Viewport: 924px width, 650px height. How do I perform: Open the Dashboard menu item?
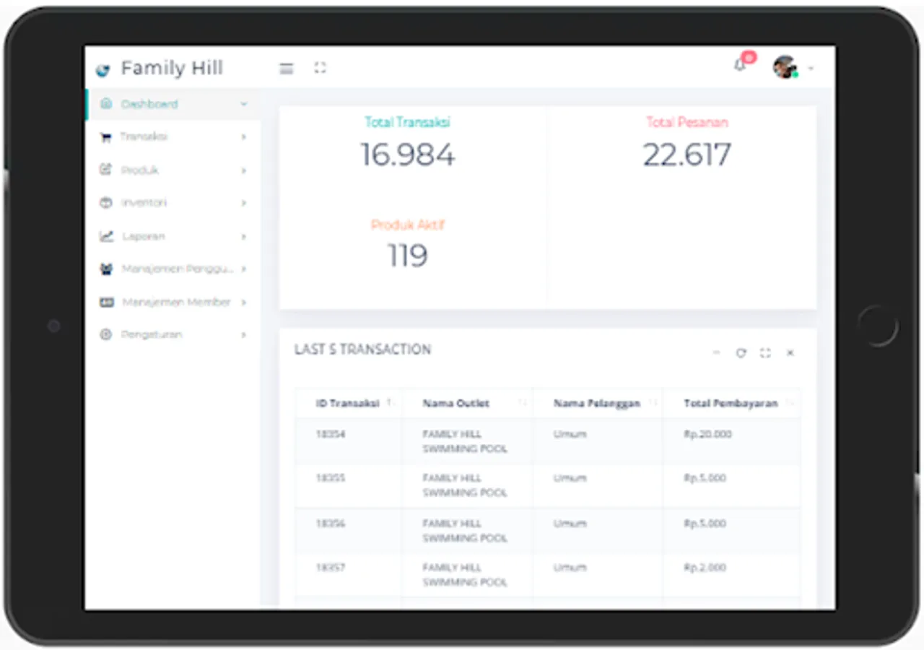coord(173,104)
